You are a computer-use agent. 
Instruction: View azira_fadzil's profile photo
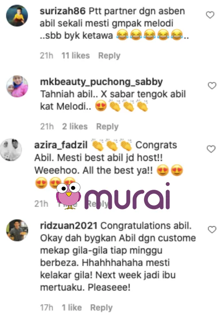(x=11, y=149)
